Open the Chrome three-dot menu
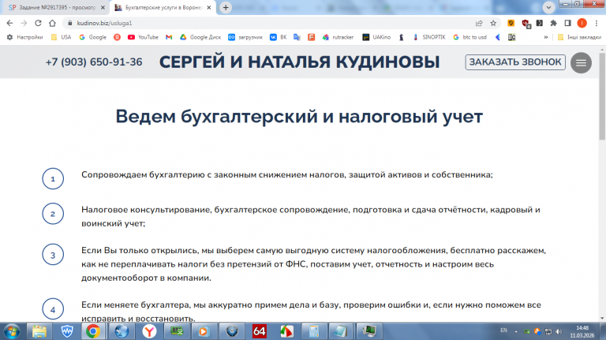The width and height of the screenshot is (606, 340). [x=597, y=23]
